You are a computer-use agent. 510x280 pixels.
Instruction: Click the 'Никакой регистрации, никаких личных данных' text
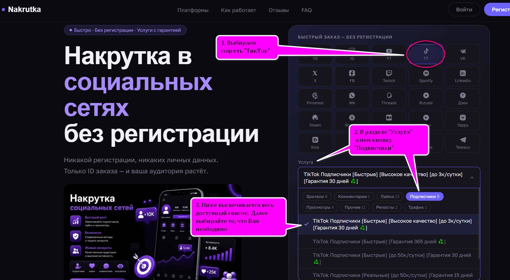tap(141, 160)
